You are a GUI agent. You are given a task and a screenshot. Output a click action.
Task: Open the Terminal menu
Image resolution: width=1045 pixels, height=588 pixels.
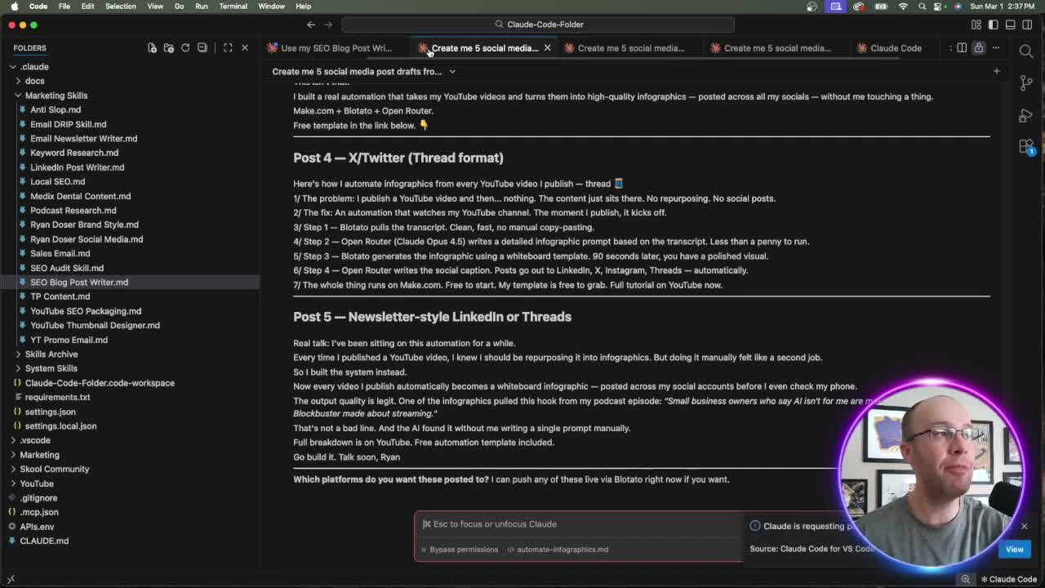pyautogui.click(x=233, y=6)
